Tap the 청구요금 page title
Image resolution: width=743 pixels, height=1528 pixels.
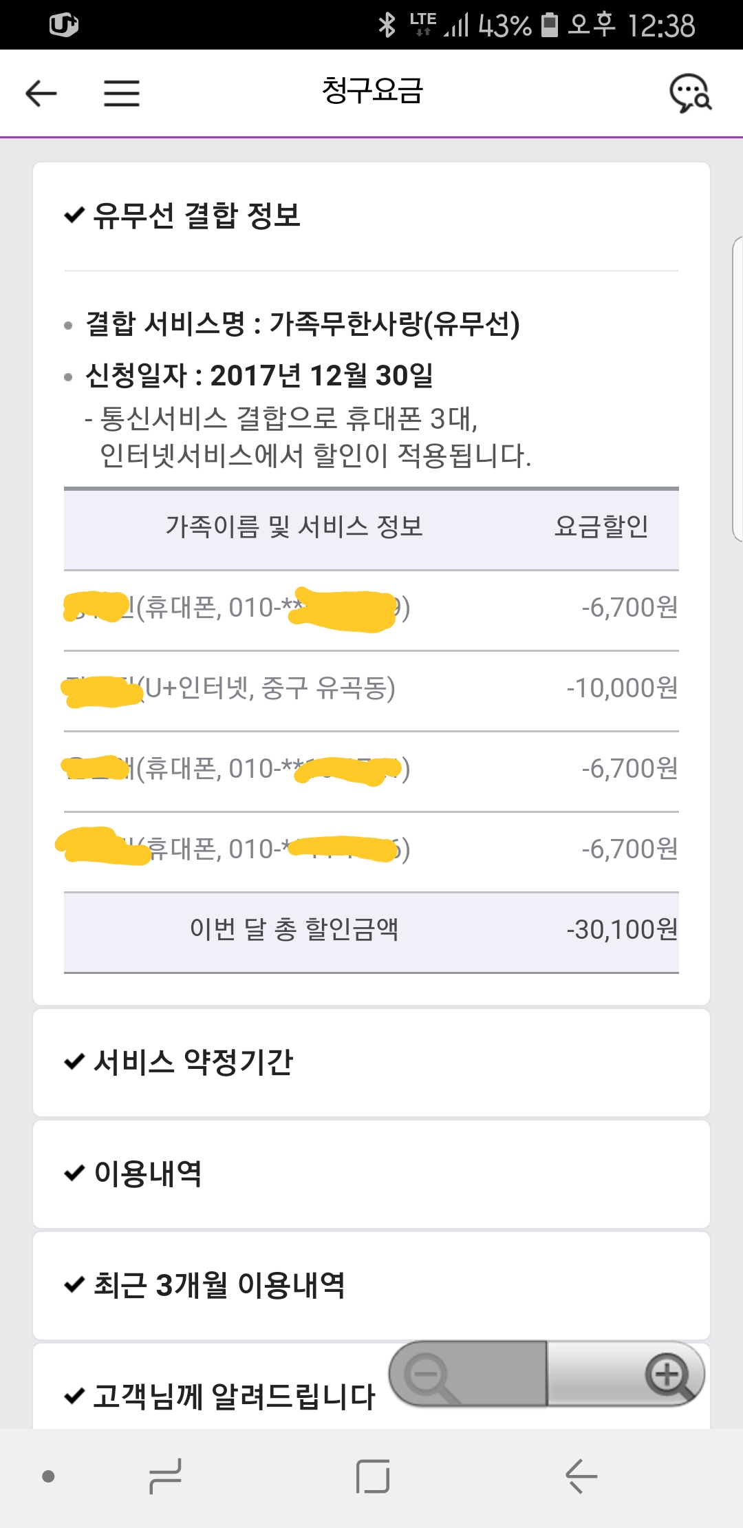[x=372, y=92]
